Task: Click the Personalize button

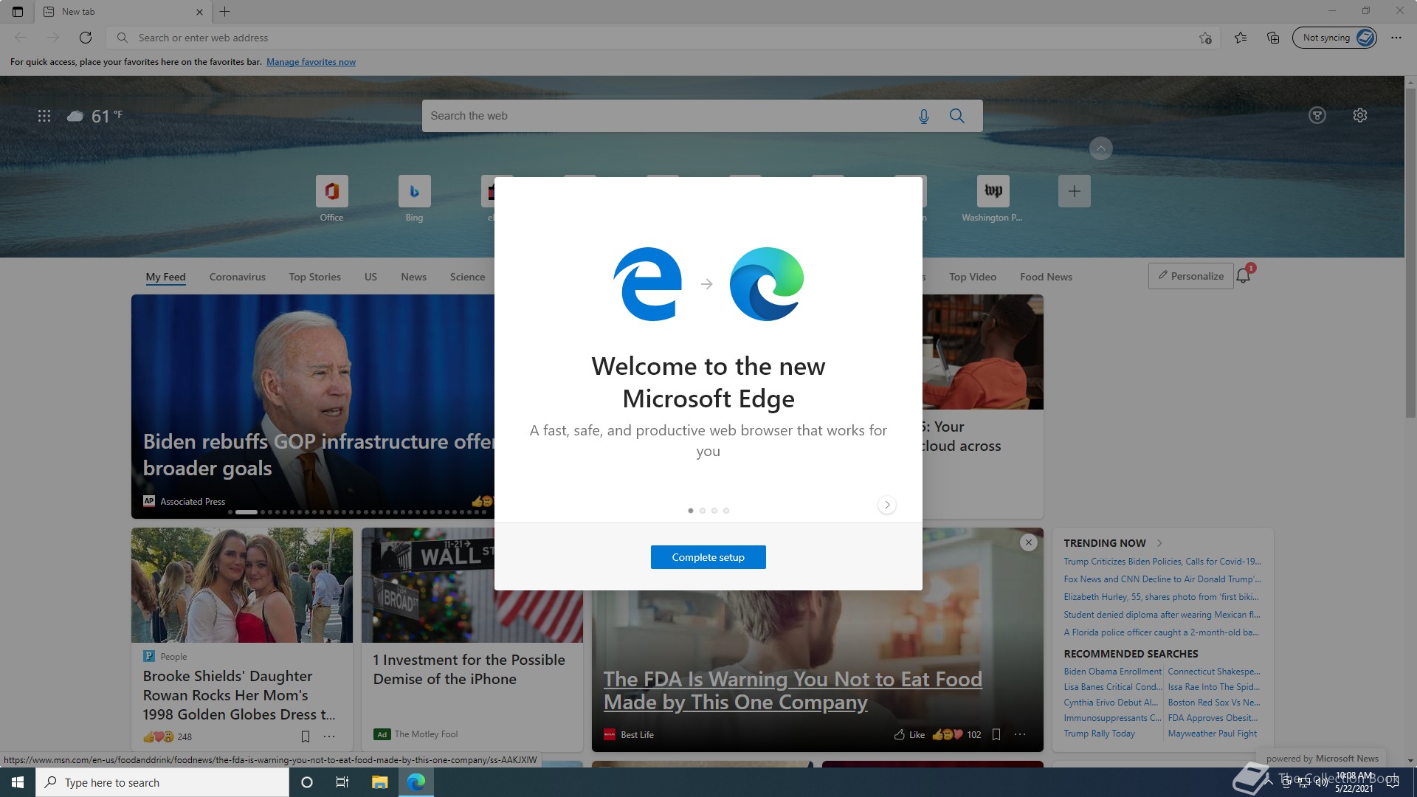Action: [1190, 276]
